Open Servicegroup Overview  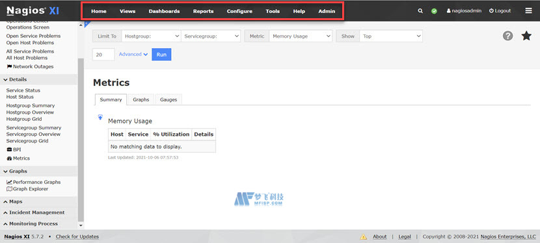pyautogui.click(x=33, y=134)
